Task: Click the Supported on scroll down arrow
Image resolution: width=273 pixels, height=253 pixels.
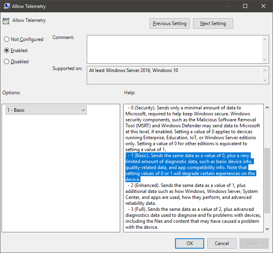Action: tap(265, 81)
